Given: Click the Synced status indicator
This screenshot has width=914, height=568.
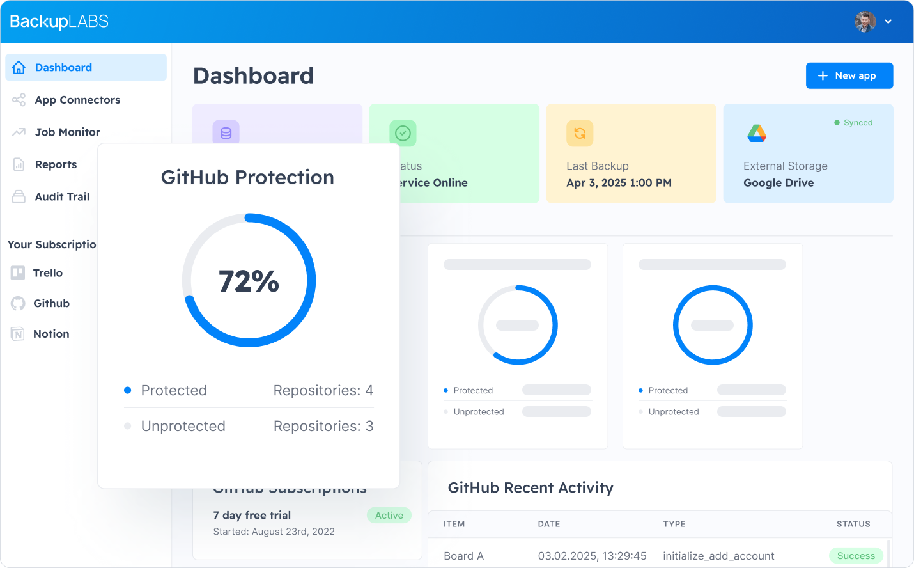Looking at the screenshot, I should coord(853,123).
